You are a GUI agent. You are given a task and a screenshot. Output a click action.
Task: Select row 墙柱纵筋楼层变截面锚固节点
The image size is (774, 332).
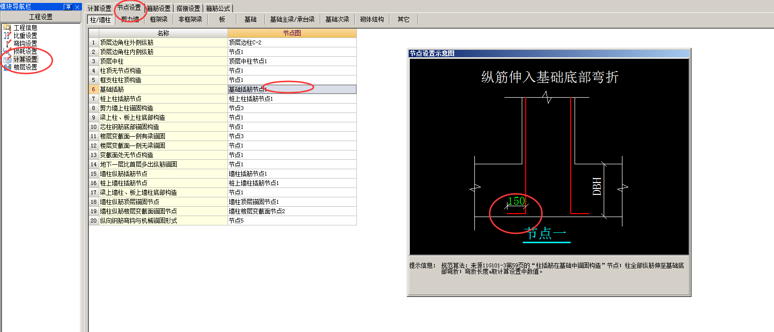[x=163, y=211]
